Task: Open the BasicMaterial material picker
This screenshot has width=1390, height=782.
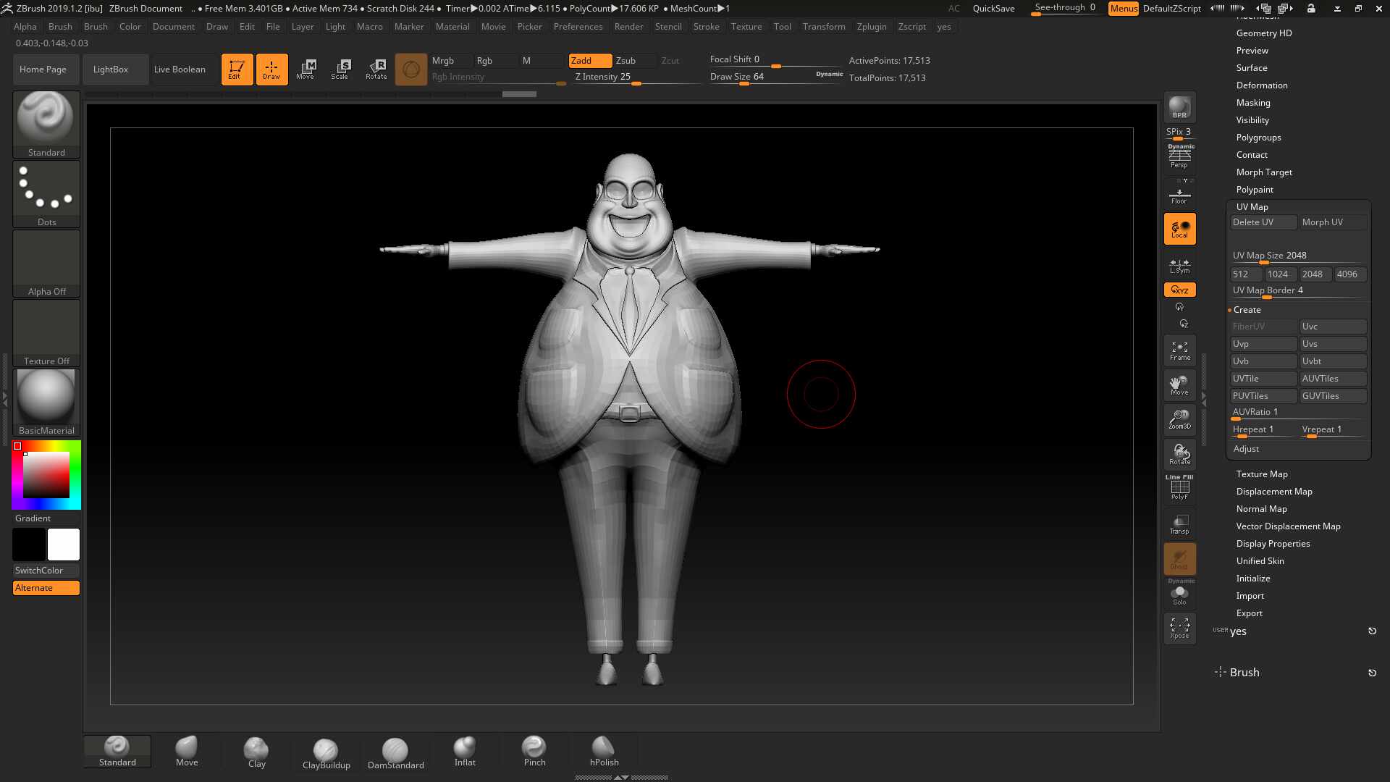Action: (46, 402)
